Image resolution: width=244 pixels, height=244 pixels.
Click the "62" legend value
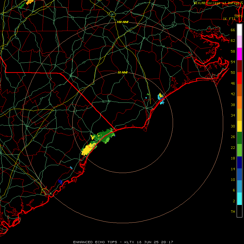pos(233,41)
